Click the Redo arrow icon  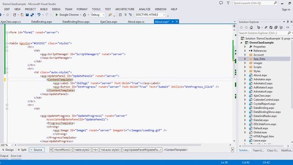(47, 15)
